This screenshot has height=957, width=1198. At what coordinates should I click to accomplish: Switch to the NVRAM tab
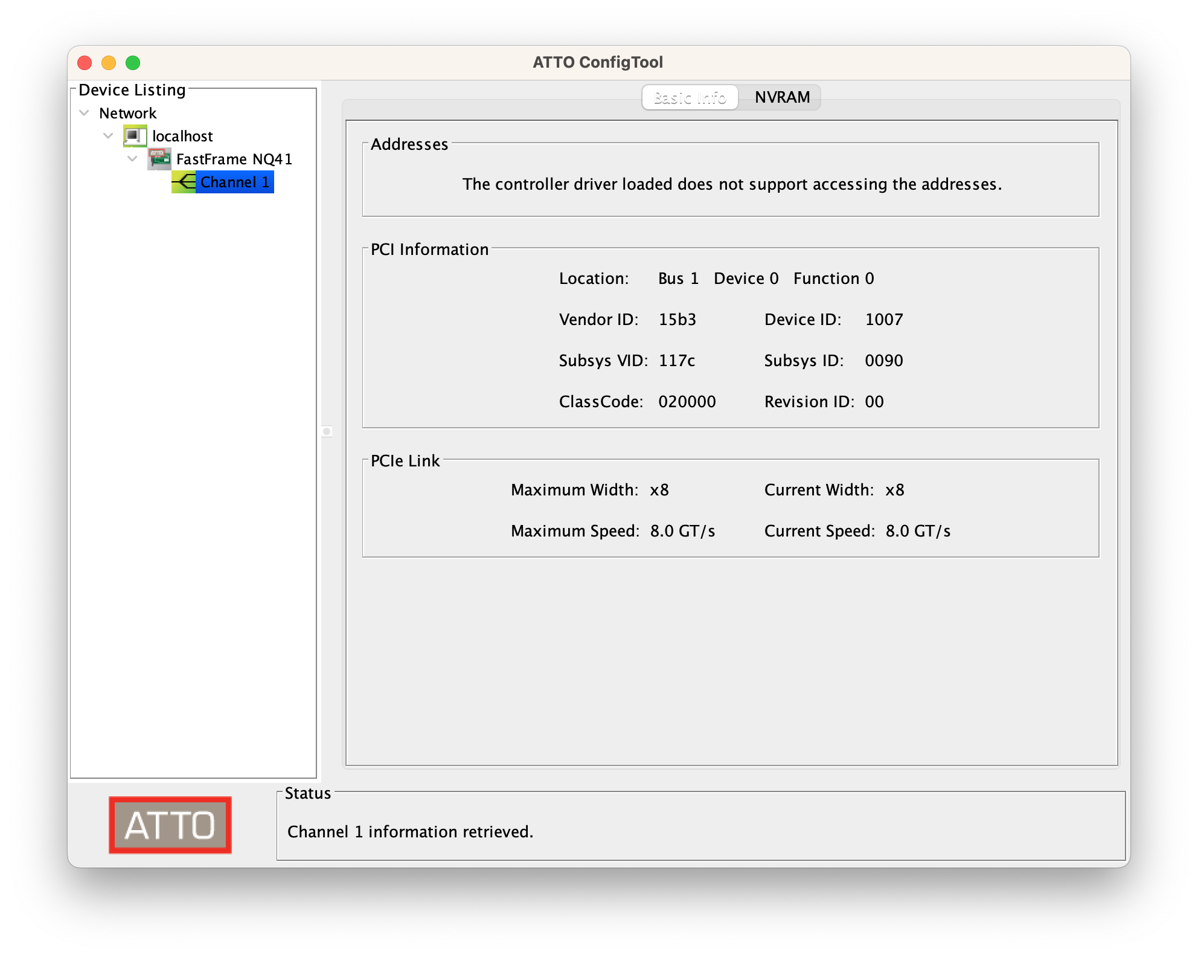pos(781,97)
